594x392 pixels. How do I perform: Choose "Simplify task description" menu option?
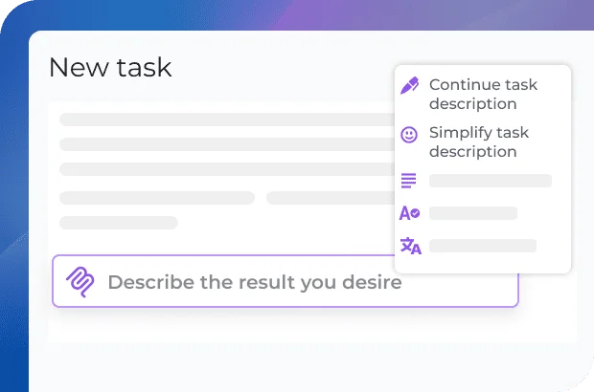[478, 142]
